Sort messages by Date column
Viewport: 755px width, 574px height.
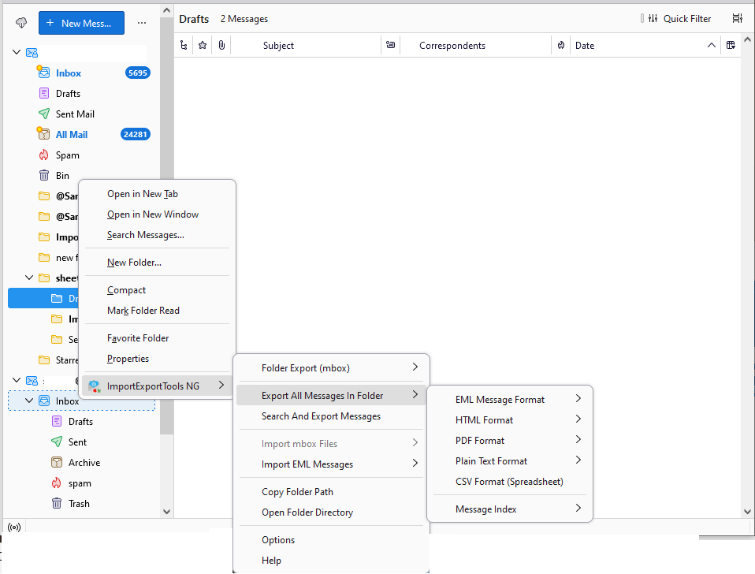coord(645,45)
